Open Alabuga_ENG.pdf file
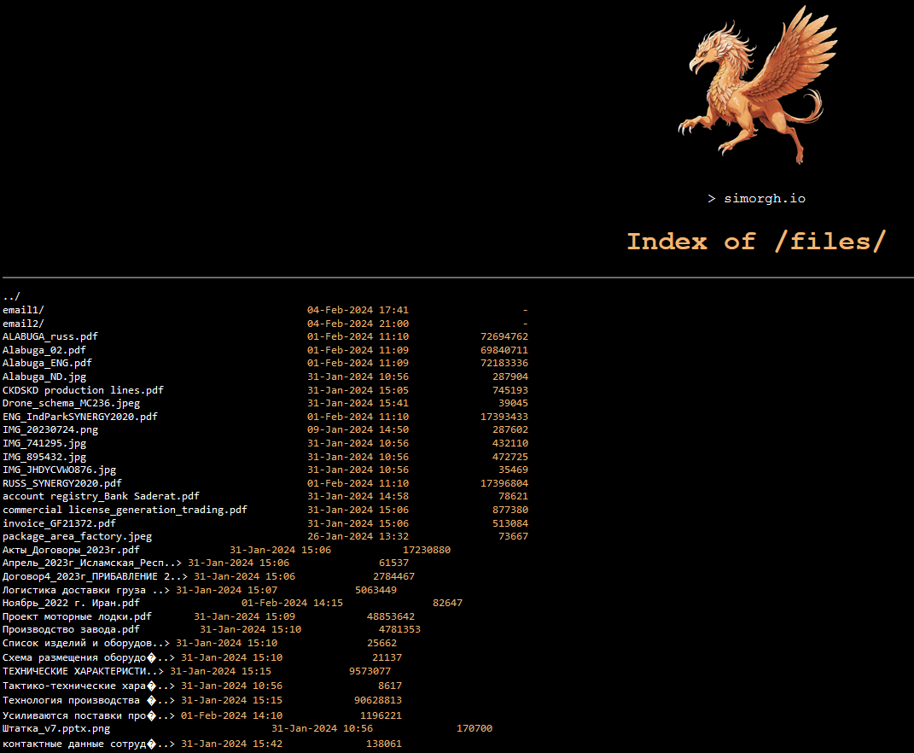 tap(47, 363)
